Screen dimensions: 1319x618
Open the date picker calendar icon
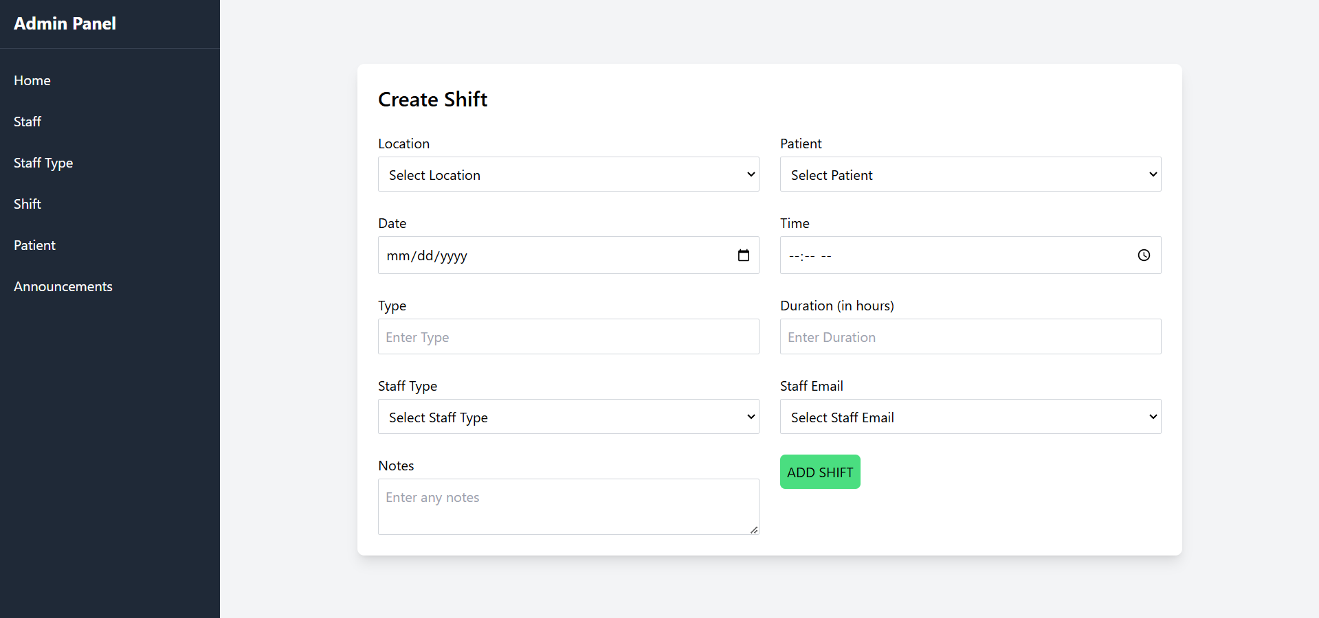(743, 255)
